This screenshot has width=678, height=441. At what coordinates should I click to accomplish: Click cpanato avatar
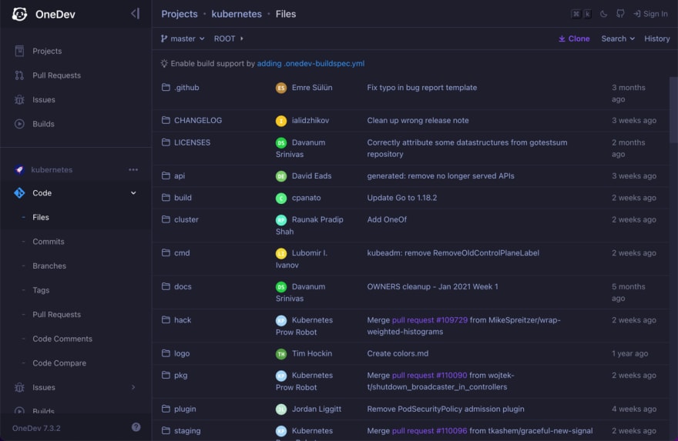281,199
